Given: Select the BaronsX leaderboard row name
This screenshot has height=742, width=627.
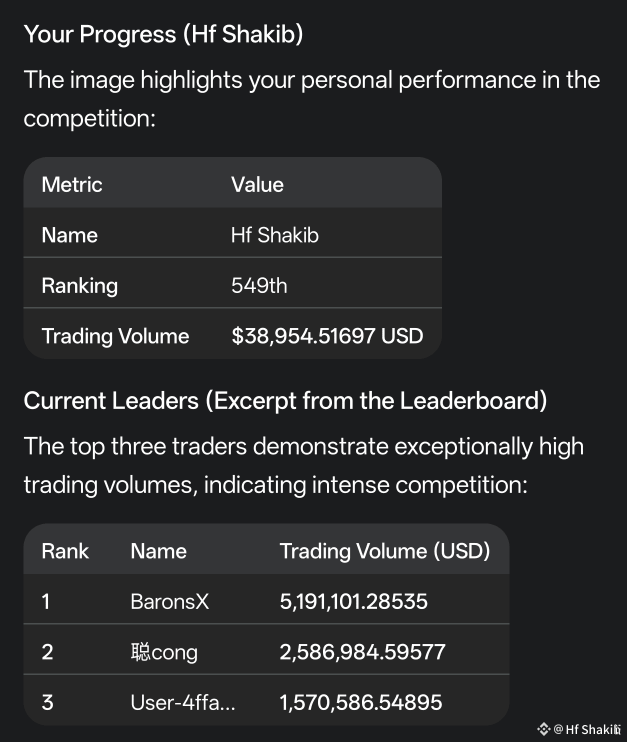Looking at the screenshot, I should [169, 601].
